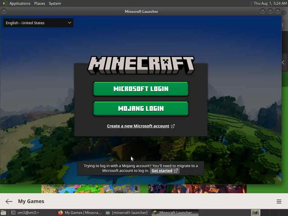Switch to [minecraft-launcher] taskbar entry
Viewport: 288px width, 216px height.
click(127, 213)
